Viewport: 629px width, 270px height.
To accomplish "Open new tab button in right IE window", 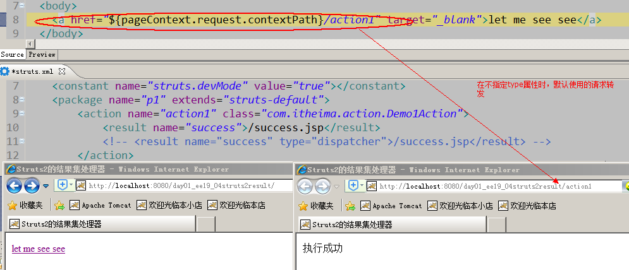I will click(x=497, y=225).
